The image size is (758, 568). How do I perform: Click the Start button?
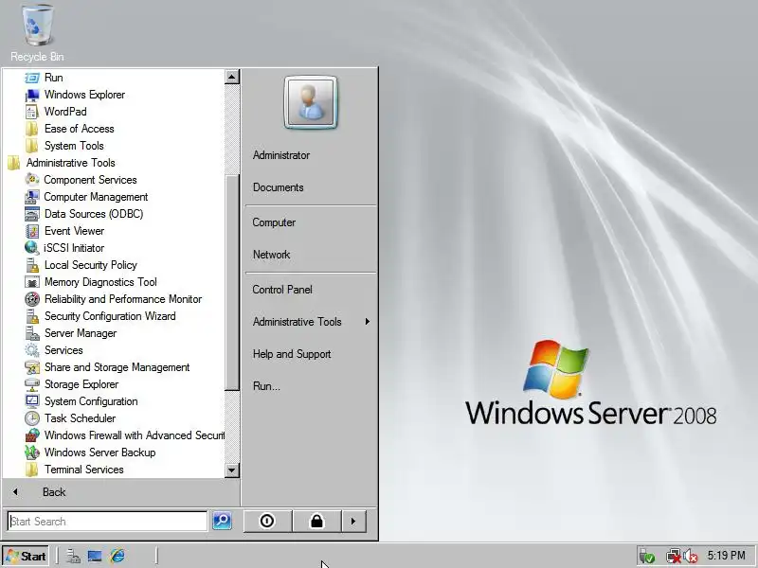tap(26, 557)
